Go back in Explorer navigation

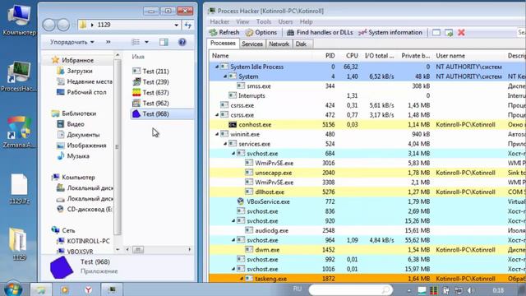point(49,25)
